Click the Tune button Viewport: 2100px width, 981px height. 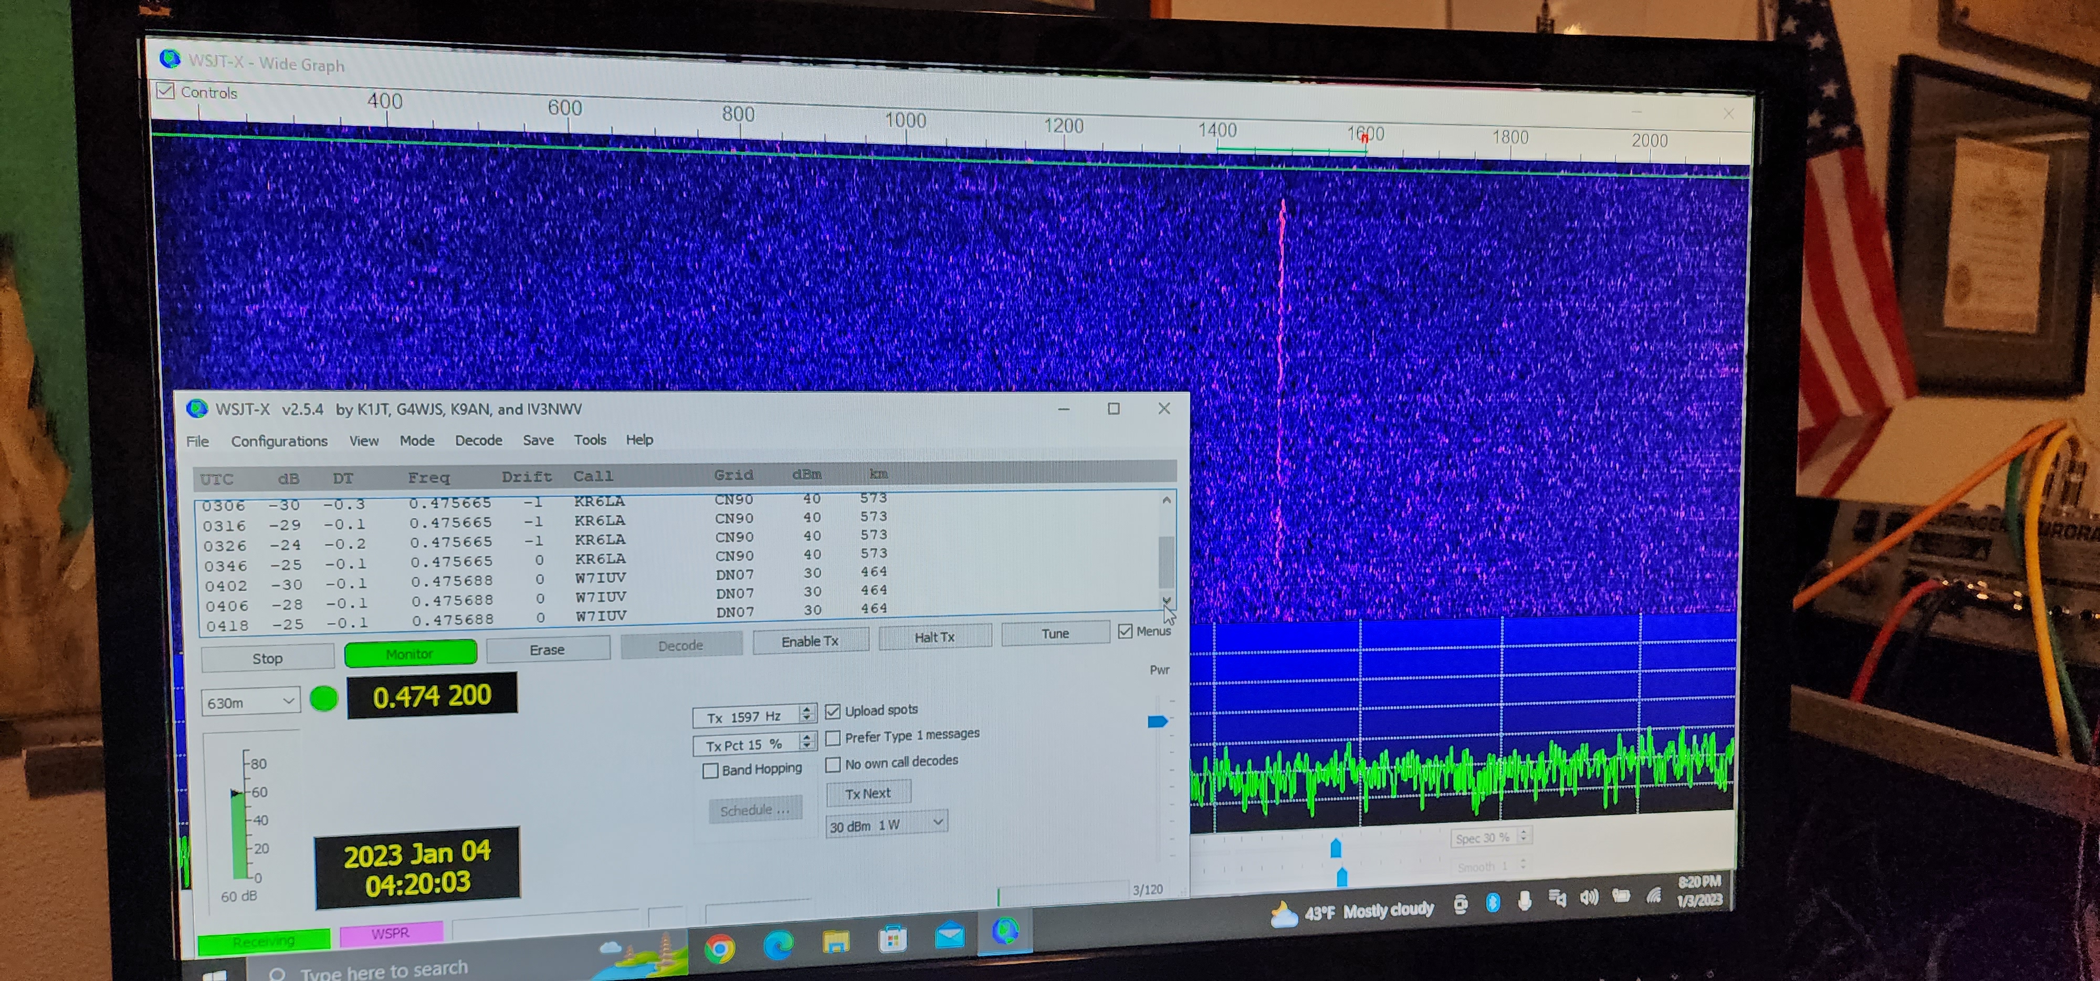1055,634
